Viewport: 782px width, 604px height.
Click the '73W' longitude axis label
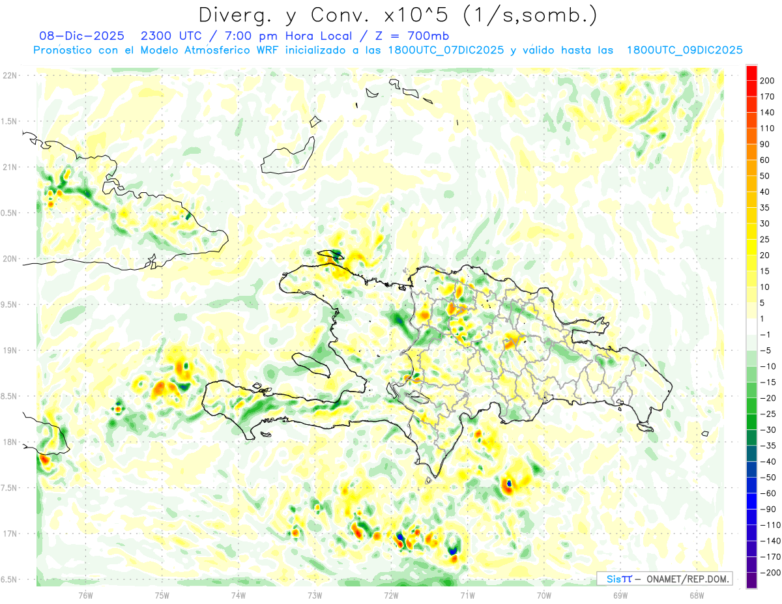pyautogui.click(x=315, y=596)
